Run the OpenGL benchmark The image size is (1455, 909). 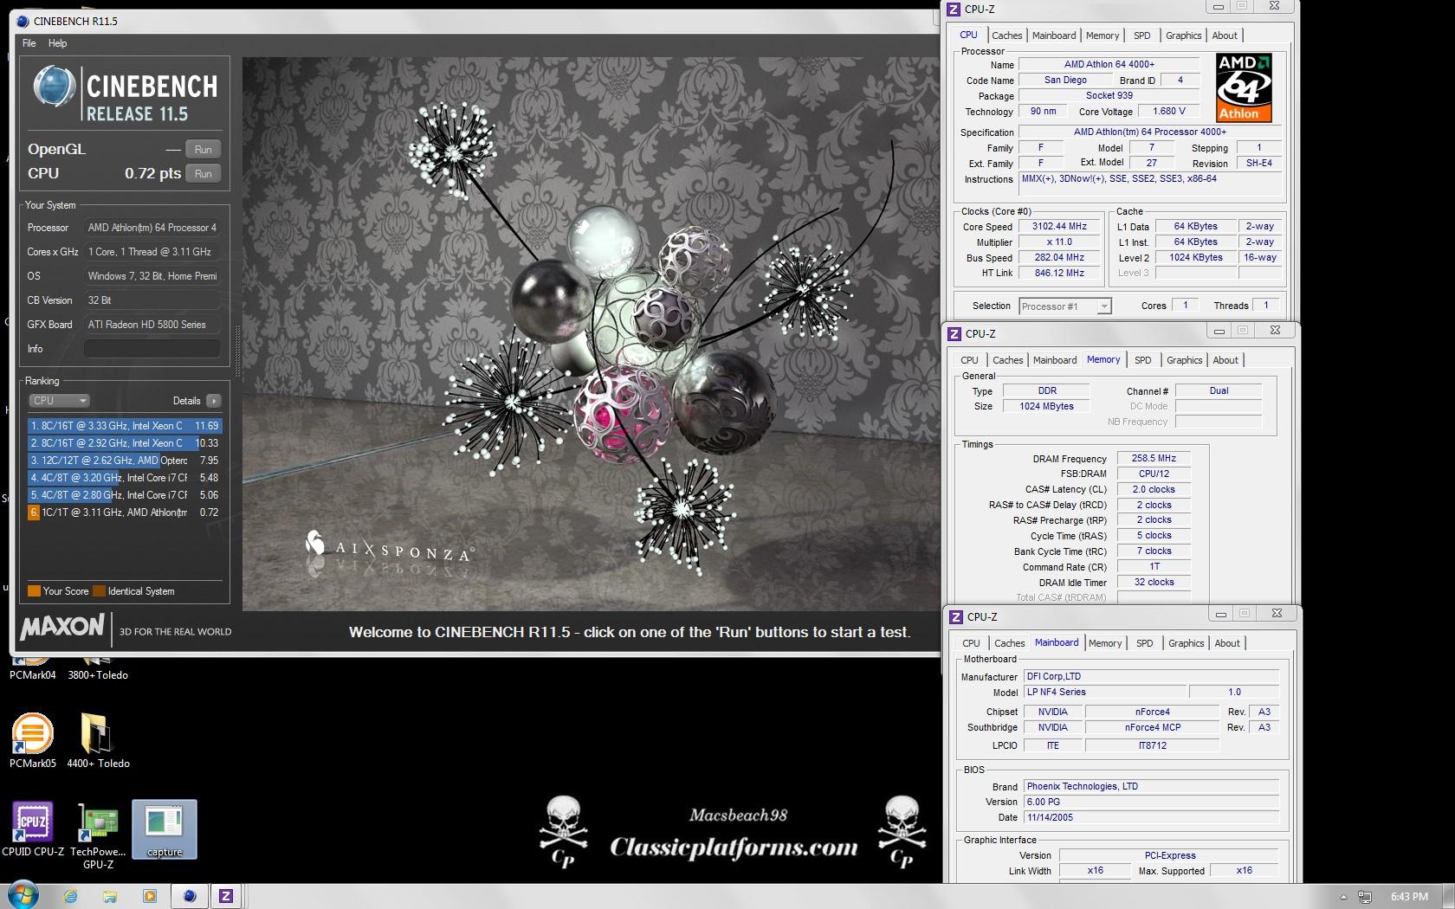point(203,150)
